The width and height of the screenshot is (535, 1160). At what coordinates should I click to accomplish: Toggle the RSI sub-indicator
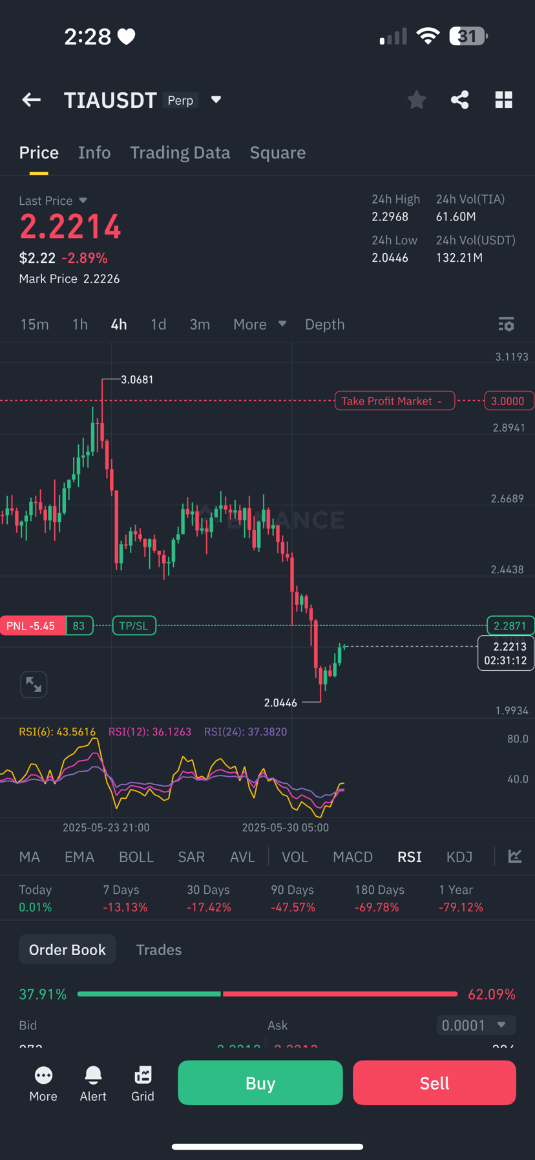pos(410,857)
